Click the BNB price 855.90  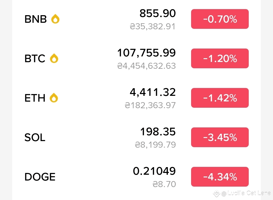click(157, 13)
